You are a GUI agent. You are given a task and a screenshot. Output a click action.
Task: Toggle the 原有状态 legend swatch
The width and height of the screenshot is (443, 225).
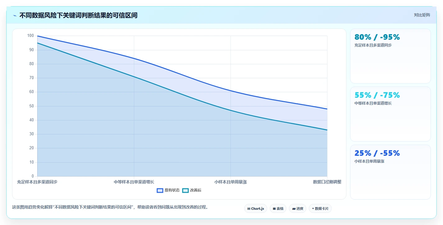160,190
